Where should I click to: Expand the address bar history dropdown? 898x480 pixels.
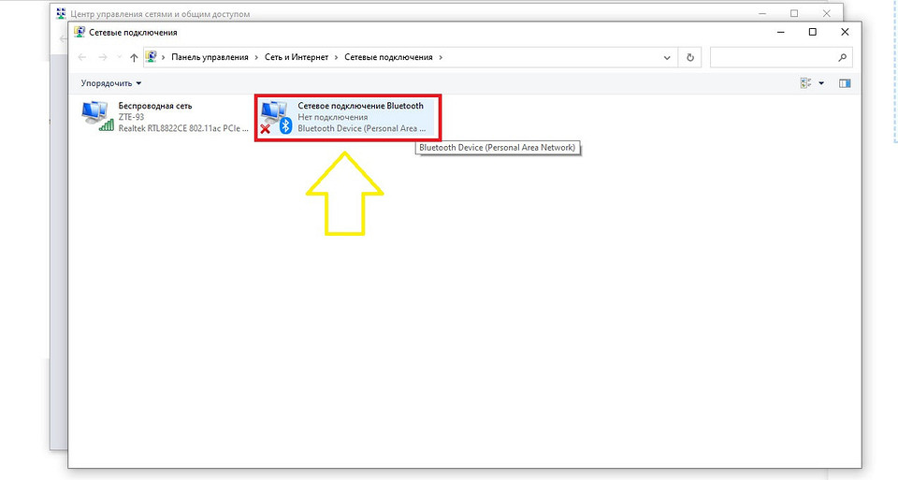click(x=667, y=57)
